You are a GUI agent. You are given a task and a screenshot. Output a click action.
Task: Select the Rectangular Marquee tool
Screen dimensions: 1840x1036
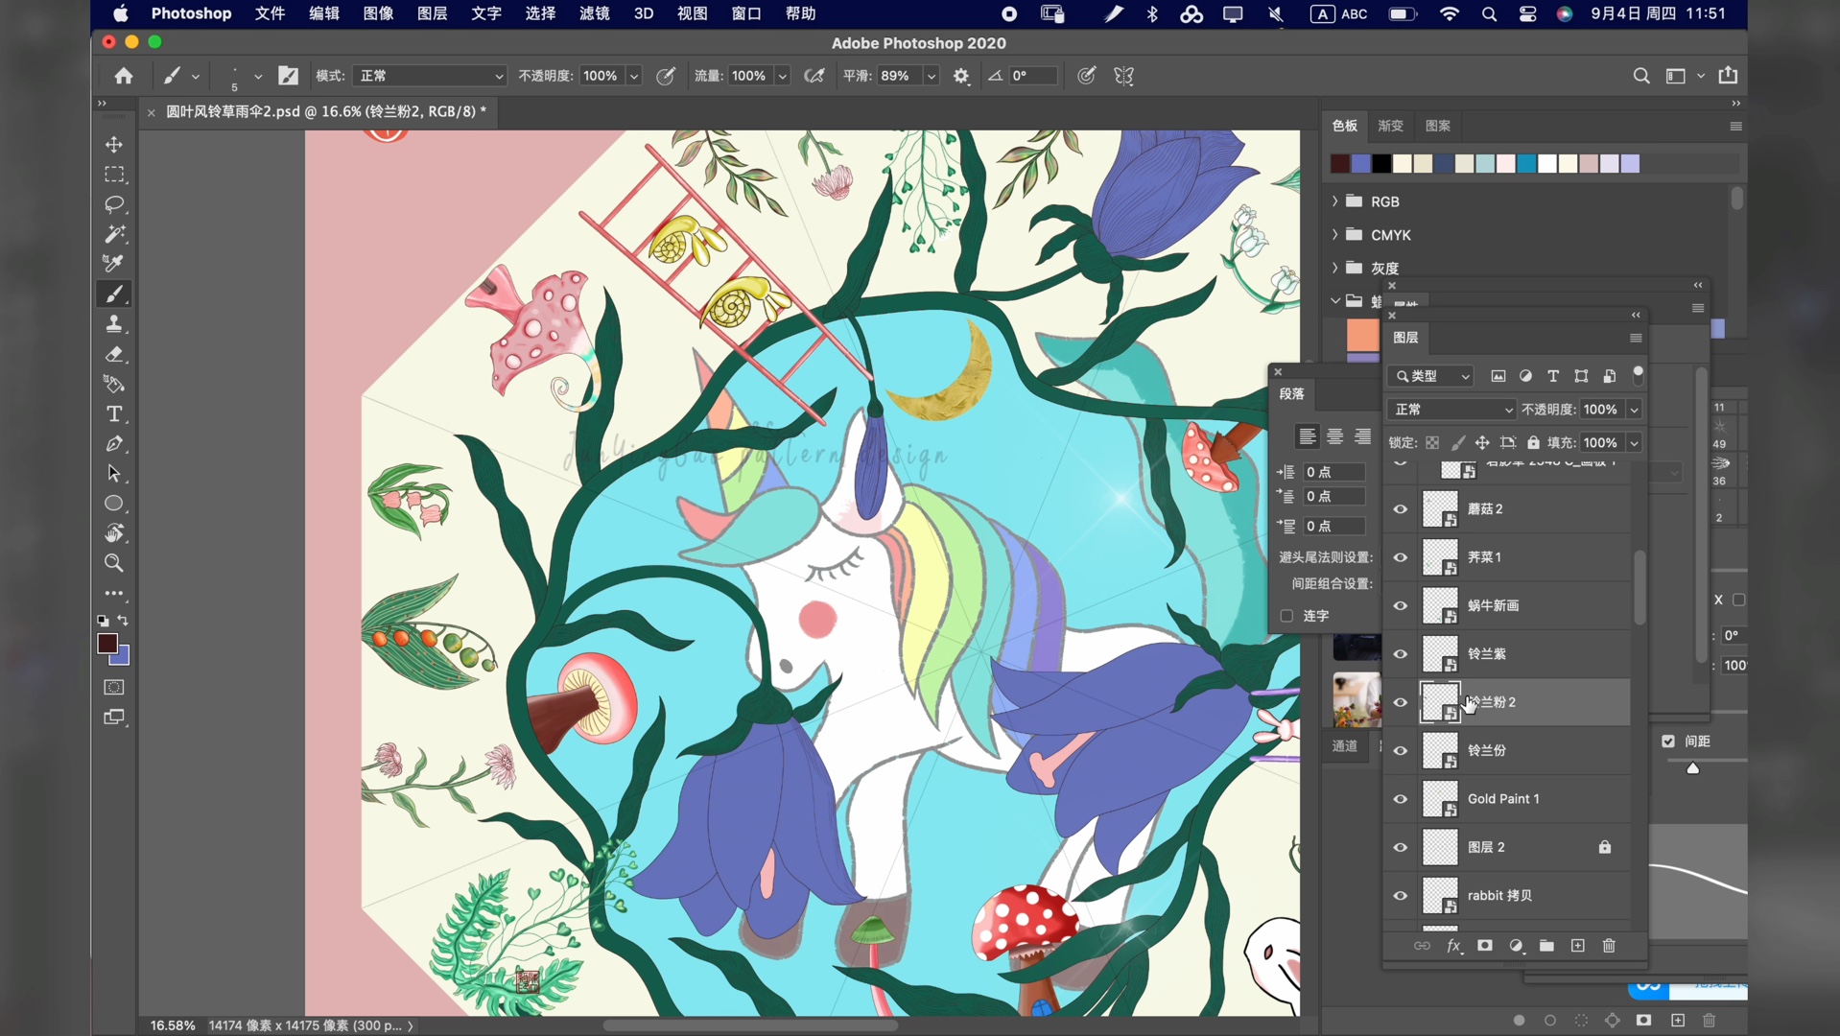pos(114,175)
